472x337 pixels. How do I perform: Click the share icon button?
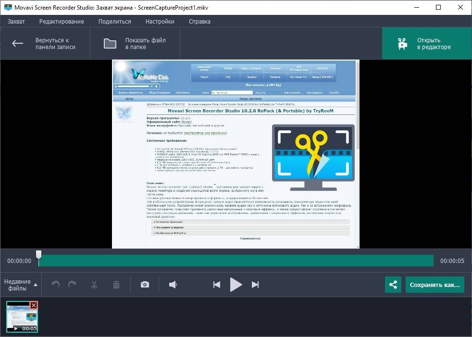393,285
